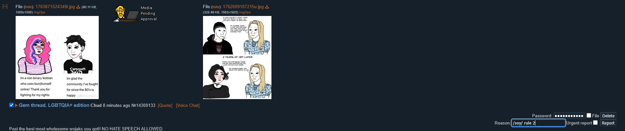The height and width of the screenshot is (131, 625).
Task: Open the post menu arrow before Gem thread
Action: (16, 105)
